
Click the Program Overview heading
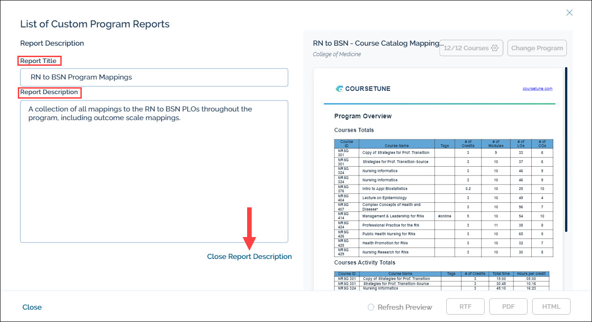point(363,116)
